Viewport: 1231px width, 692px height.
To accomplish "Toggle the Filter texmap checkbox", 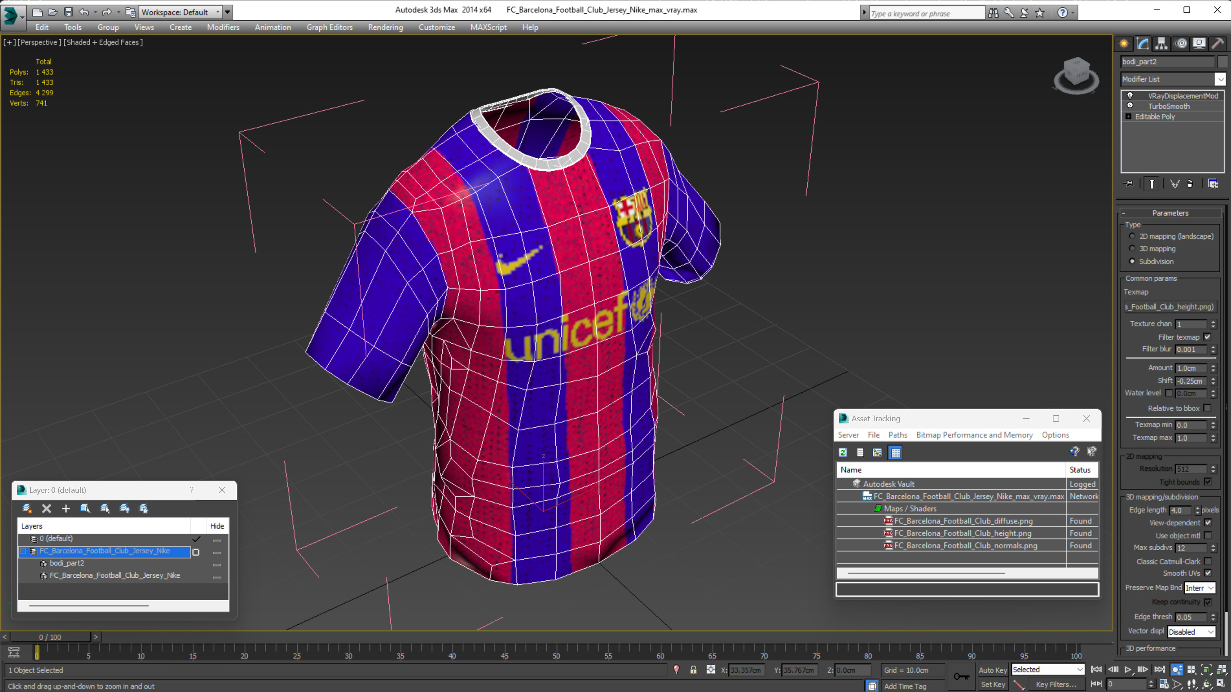I will pos(1207,337).
